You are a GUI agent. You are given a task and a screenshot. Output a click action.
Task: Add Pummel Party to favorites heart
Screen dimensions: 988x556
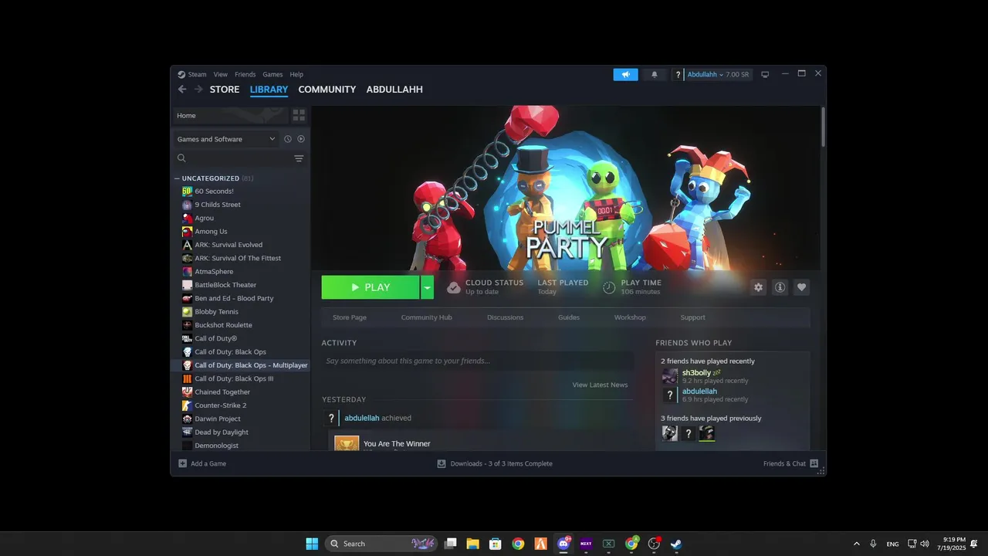click(801, 287)
